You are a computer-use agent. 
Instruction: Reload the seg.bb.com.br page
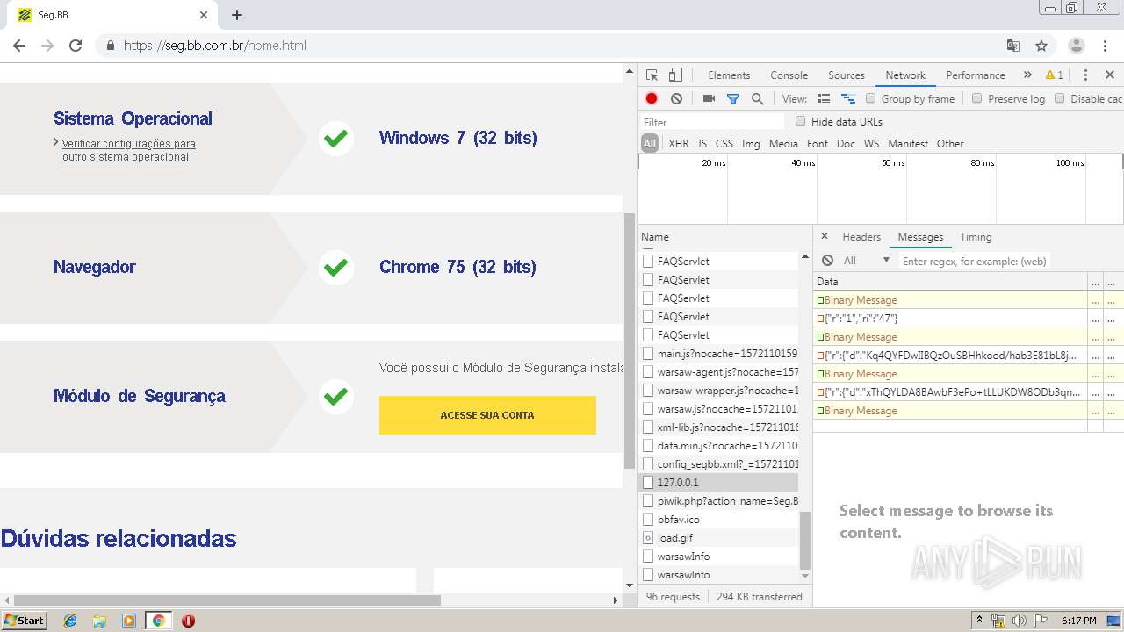(x=76, y=46)
